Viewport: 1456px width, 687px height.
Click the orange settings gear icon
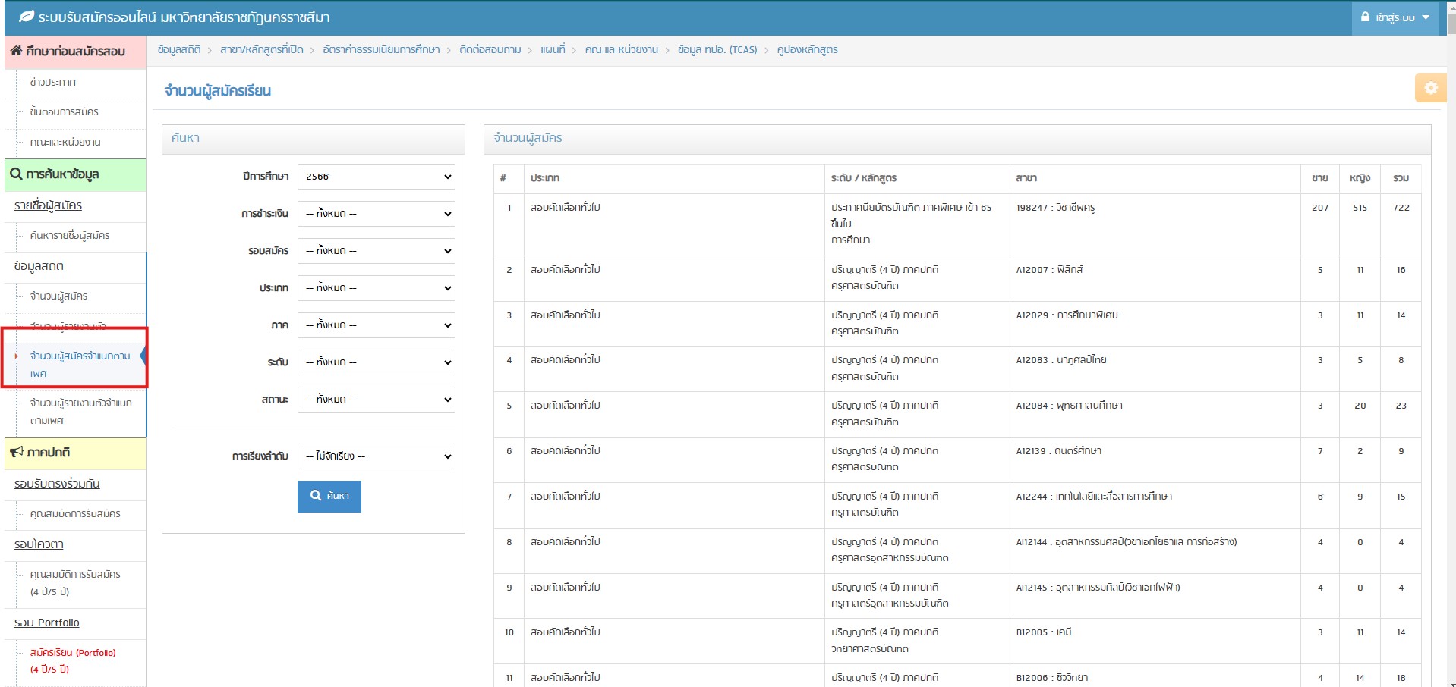(x=1430, y=88)
